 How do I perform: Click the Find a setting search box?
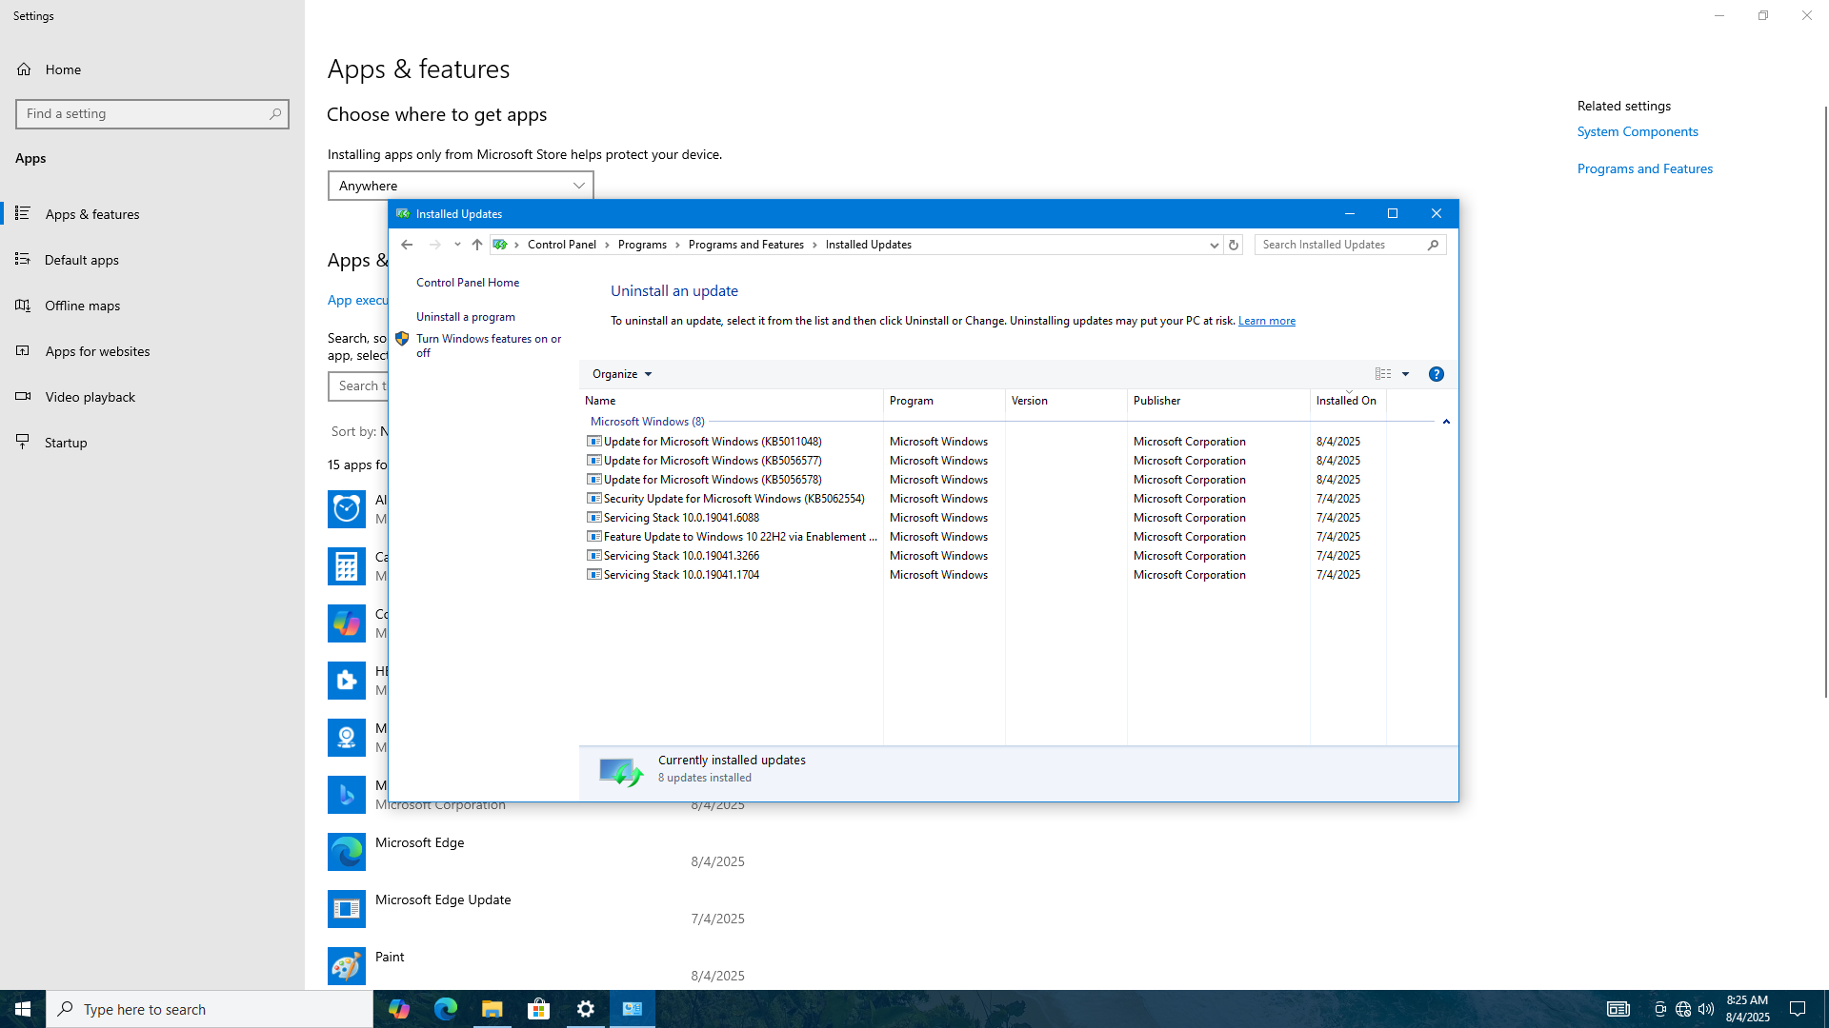152,114
